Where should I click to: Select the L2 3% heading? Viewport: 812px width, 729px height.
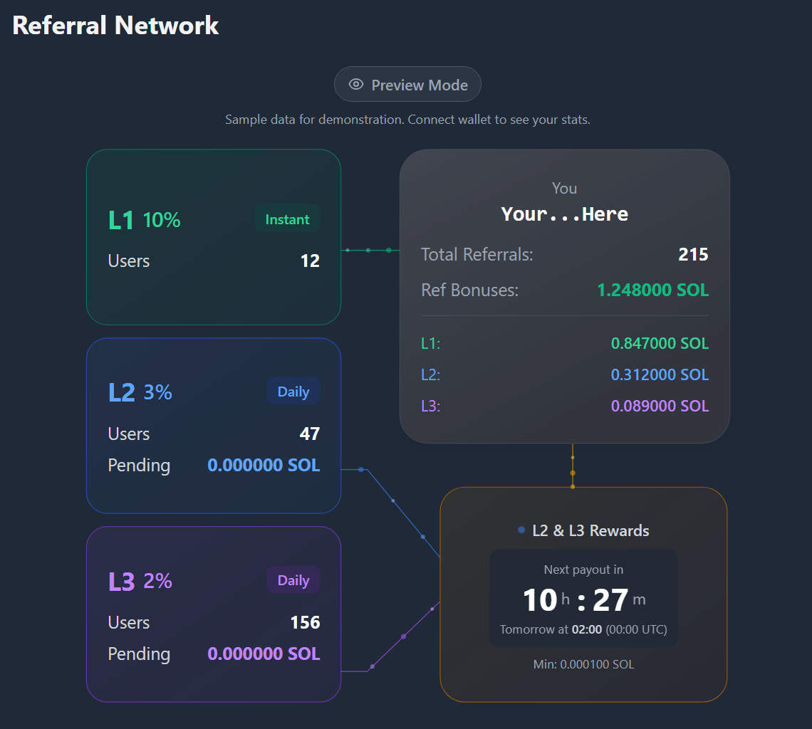click(x=140, y=392)
